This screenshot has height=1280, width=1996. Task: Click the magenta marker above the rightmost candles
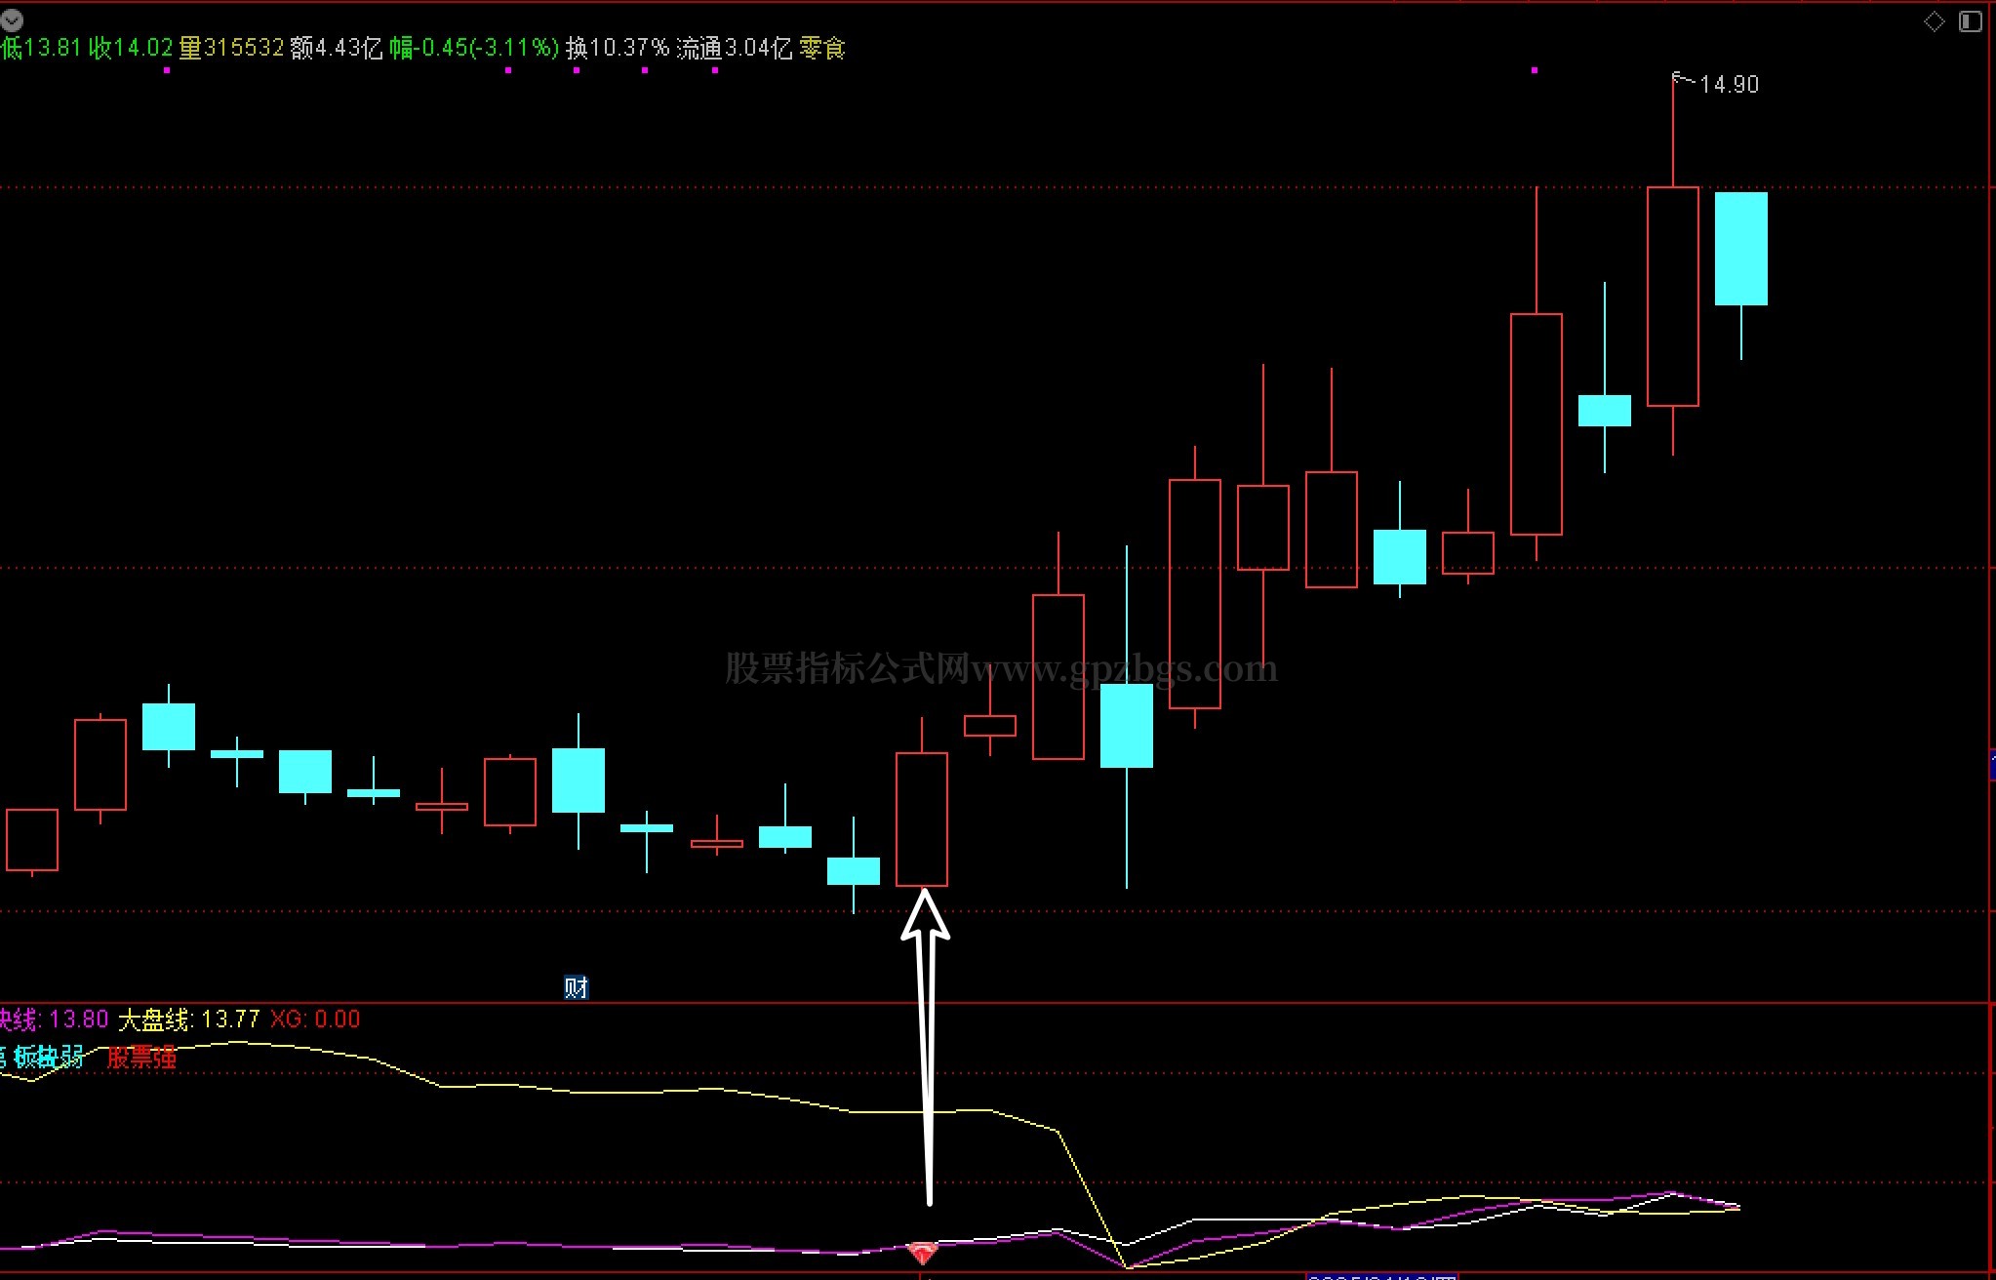(x=1535, y=70)
